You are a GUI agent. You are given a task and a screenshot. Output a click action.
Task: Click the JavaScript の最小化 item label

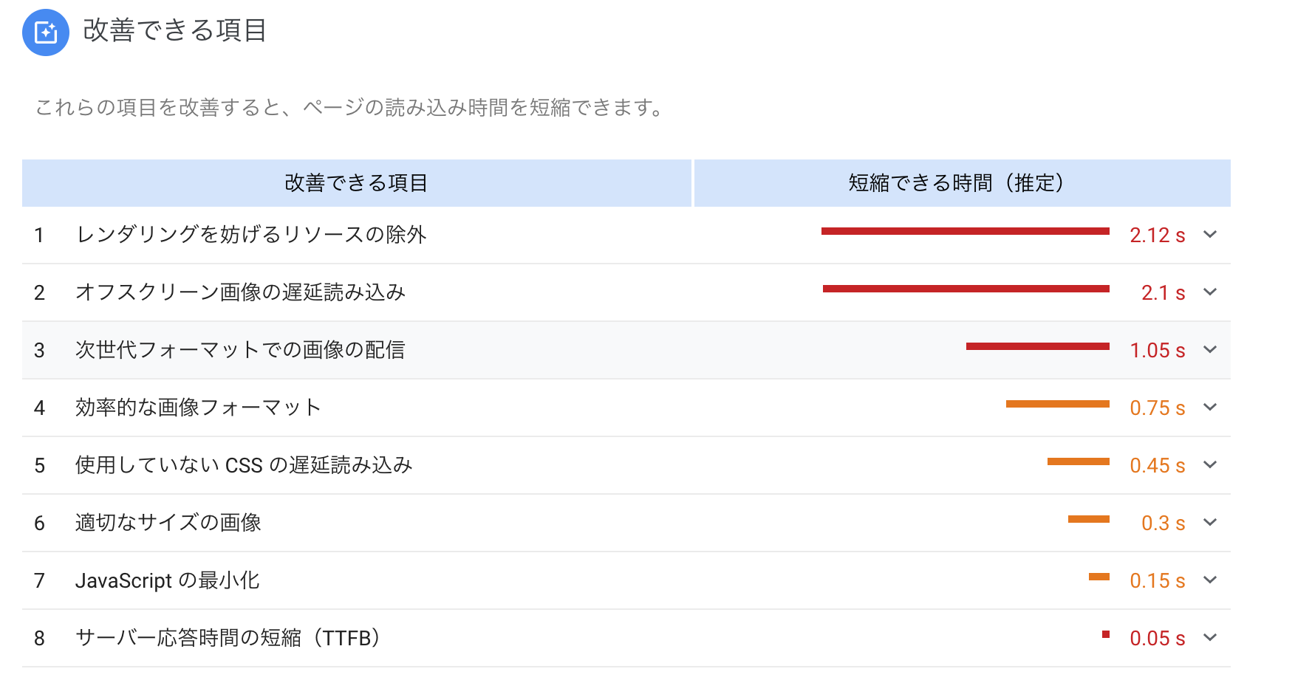click(x=167, y=580)
